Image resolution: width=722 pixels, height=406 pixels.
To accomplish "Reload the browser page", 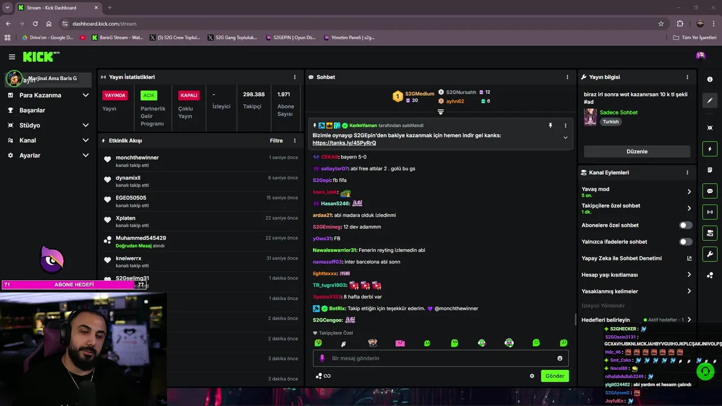I will point(35,24).
